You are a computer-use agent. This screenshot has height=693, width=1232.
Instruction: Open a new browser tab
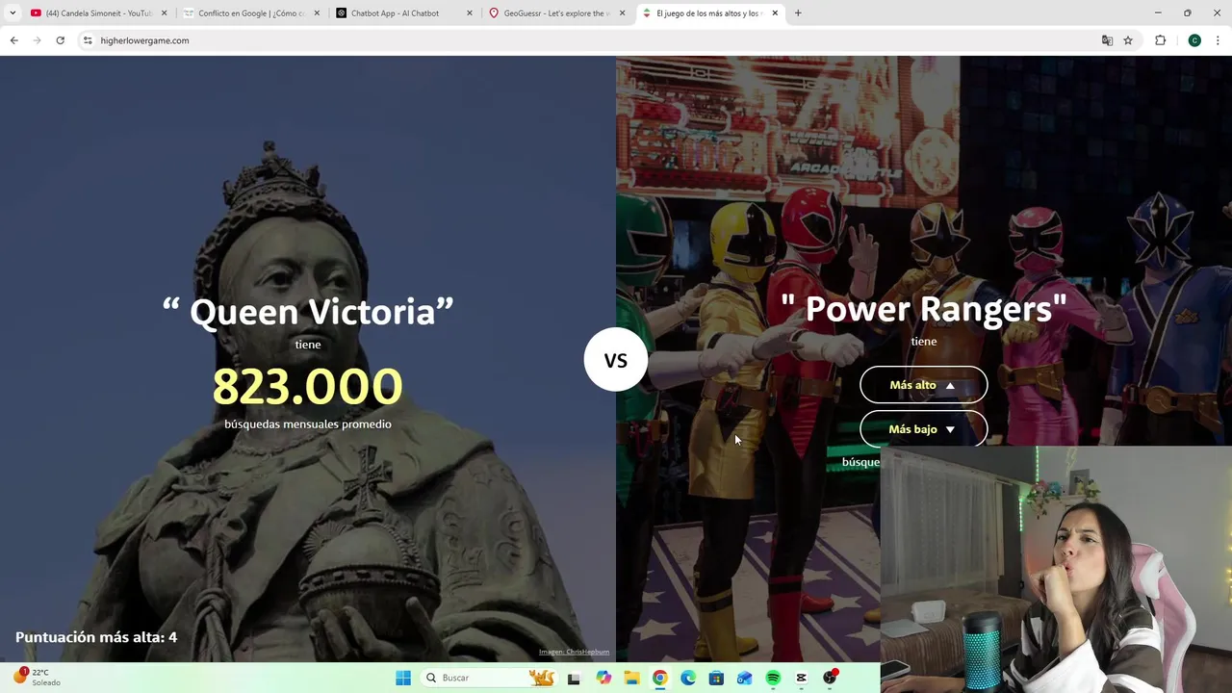(x=798, y=13)
